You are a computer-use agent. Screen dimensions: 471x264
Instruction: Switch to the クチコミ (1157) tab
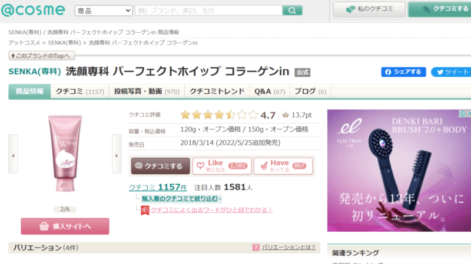point(80,92)
